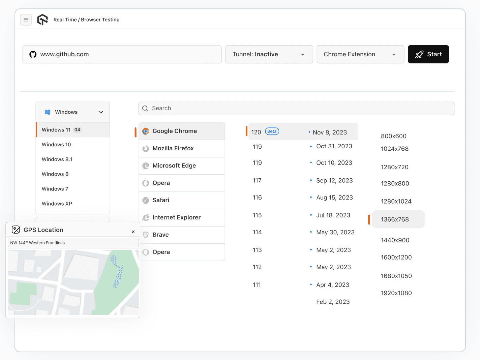Click the Microsoft Edge browser icon

146,166
